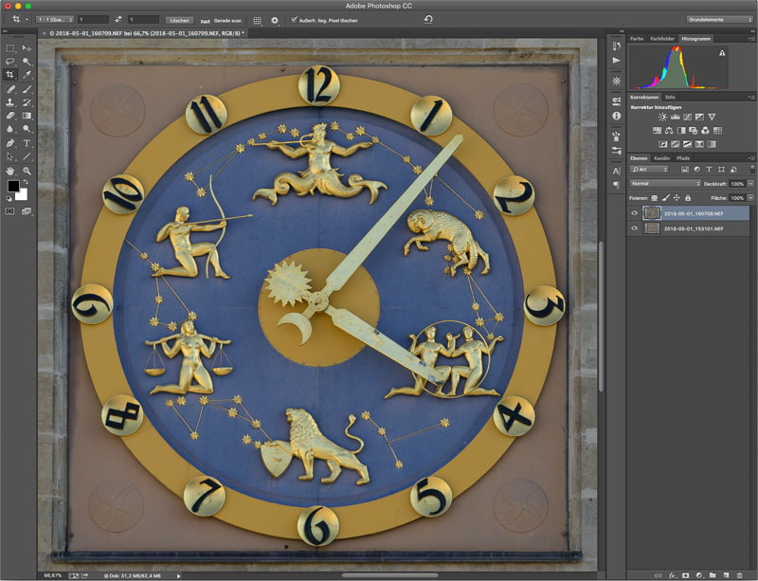
Task: Open the layer blend mode 'Normal' dropdown
Action: [x=665, y=183]
